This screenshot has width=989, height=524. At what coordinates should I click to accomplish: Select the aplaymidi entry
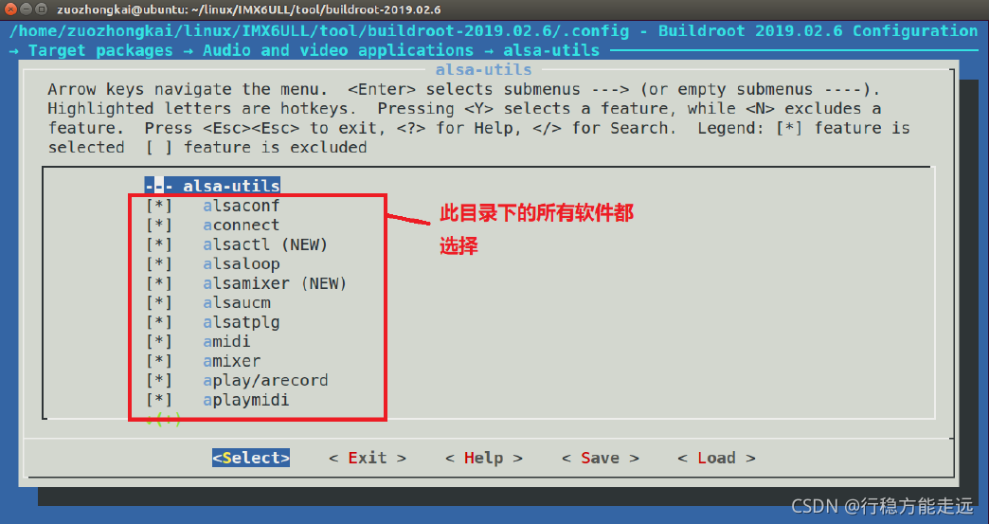tap(246, 401)
